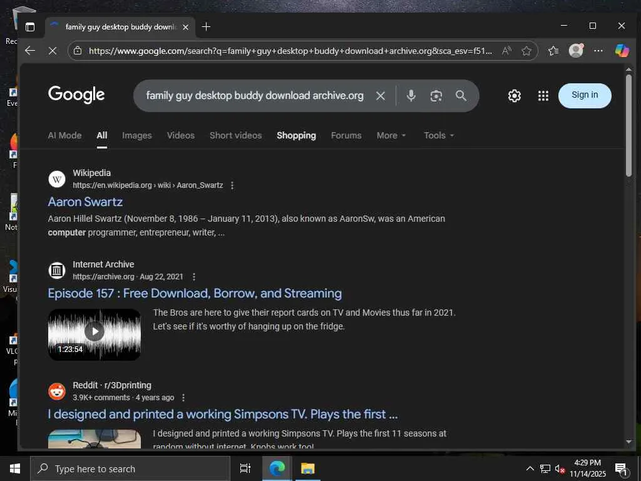Viewport: 641px width, 481px height.
Task: Open the working Simpsons TV link
Action: [223, 414]
